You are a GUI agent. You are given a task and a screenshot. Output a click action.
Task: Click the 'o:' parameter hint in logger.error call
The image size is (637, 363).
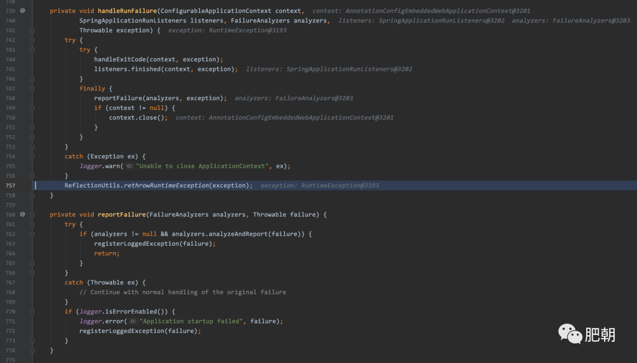133,321
